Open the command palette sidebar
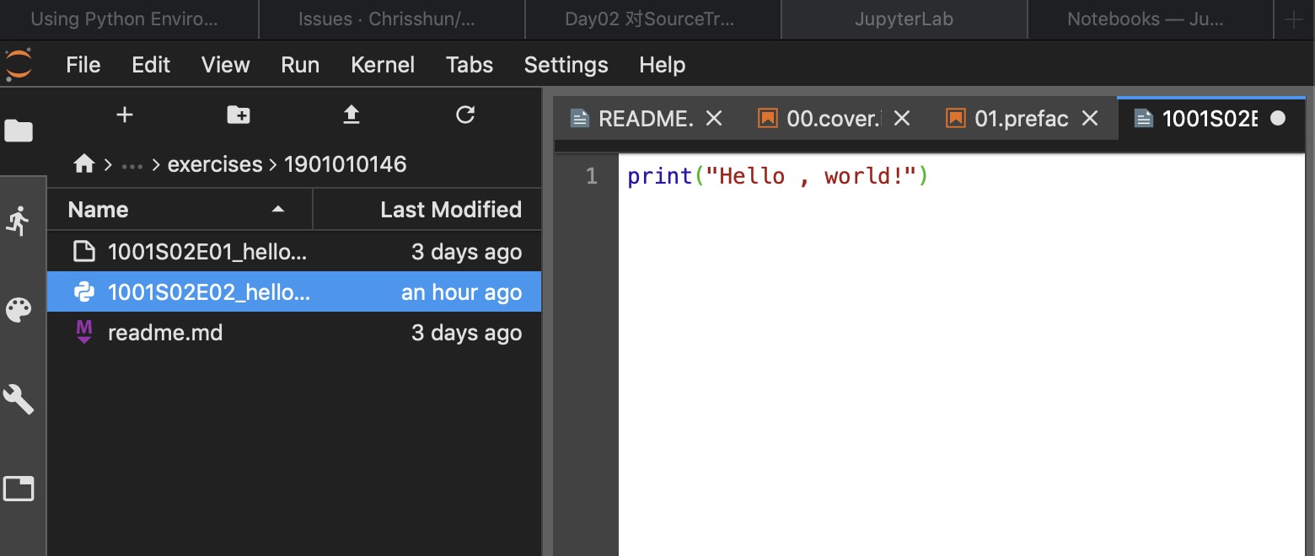 tap(19, 309)
